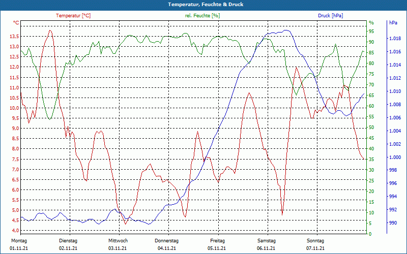Screen dimensions: 407x254
Task: Click the "11,5" temperature axis value
Action: pos(14,78)
